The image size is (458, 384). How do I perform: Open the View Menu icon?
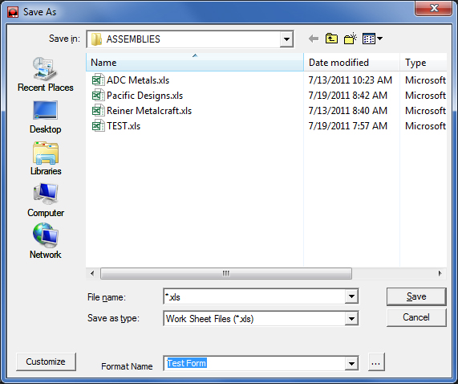click(x=372, y=39)
